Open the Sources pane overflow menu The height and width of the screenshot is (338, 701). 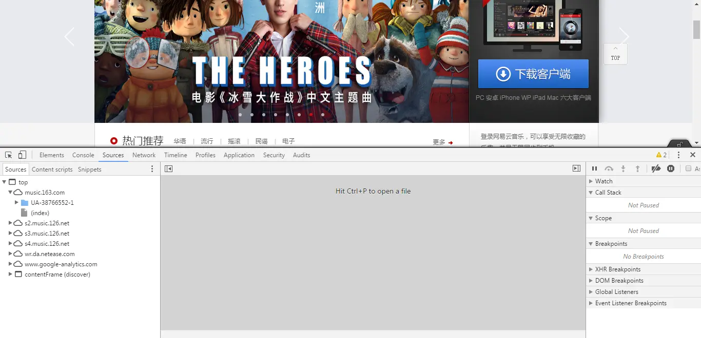click(152, 169)
